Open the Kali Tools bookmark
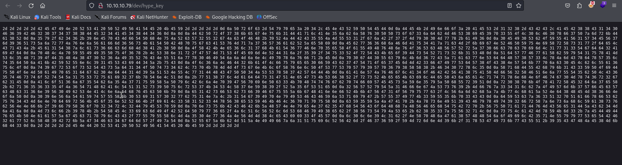The image size is (622, 165). coord(48,17)
